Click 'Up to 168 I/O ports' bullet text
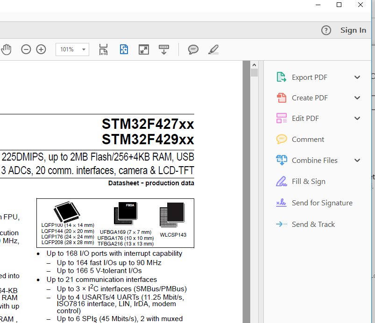This screenshot has width=375, height=323. [114, 253]
